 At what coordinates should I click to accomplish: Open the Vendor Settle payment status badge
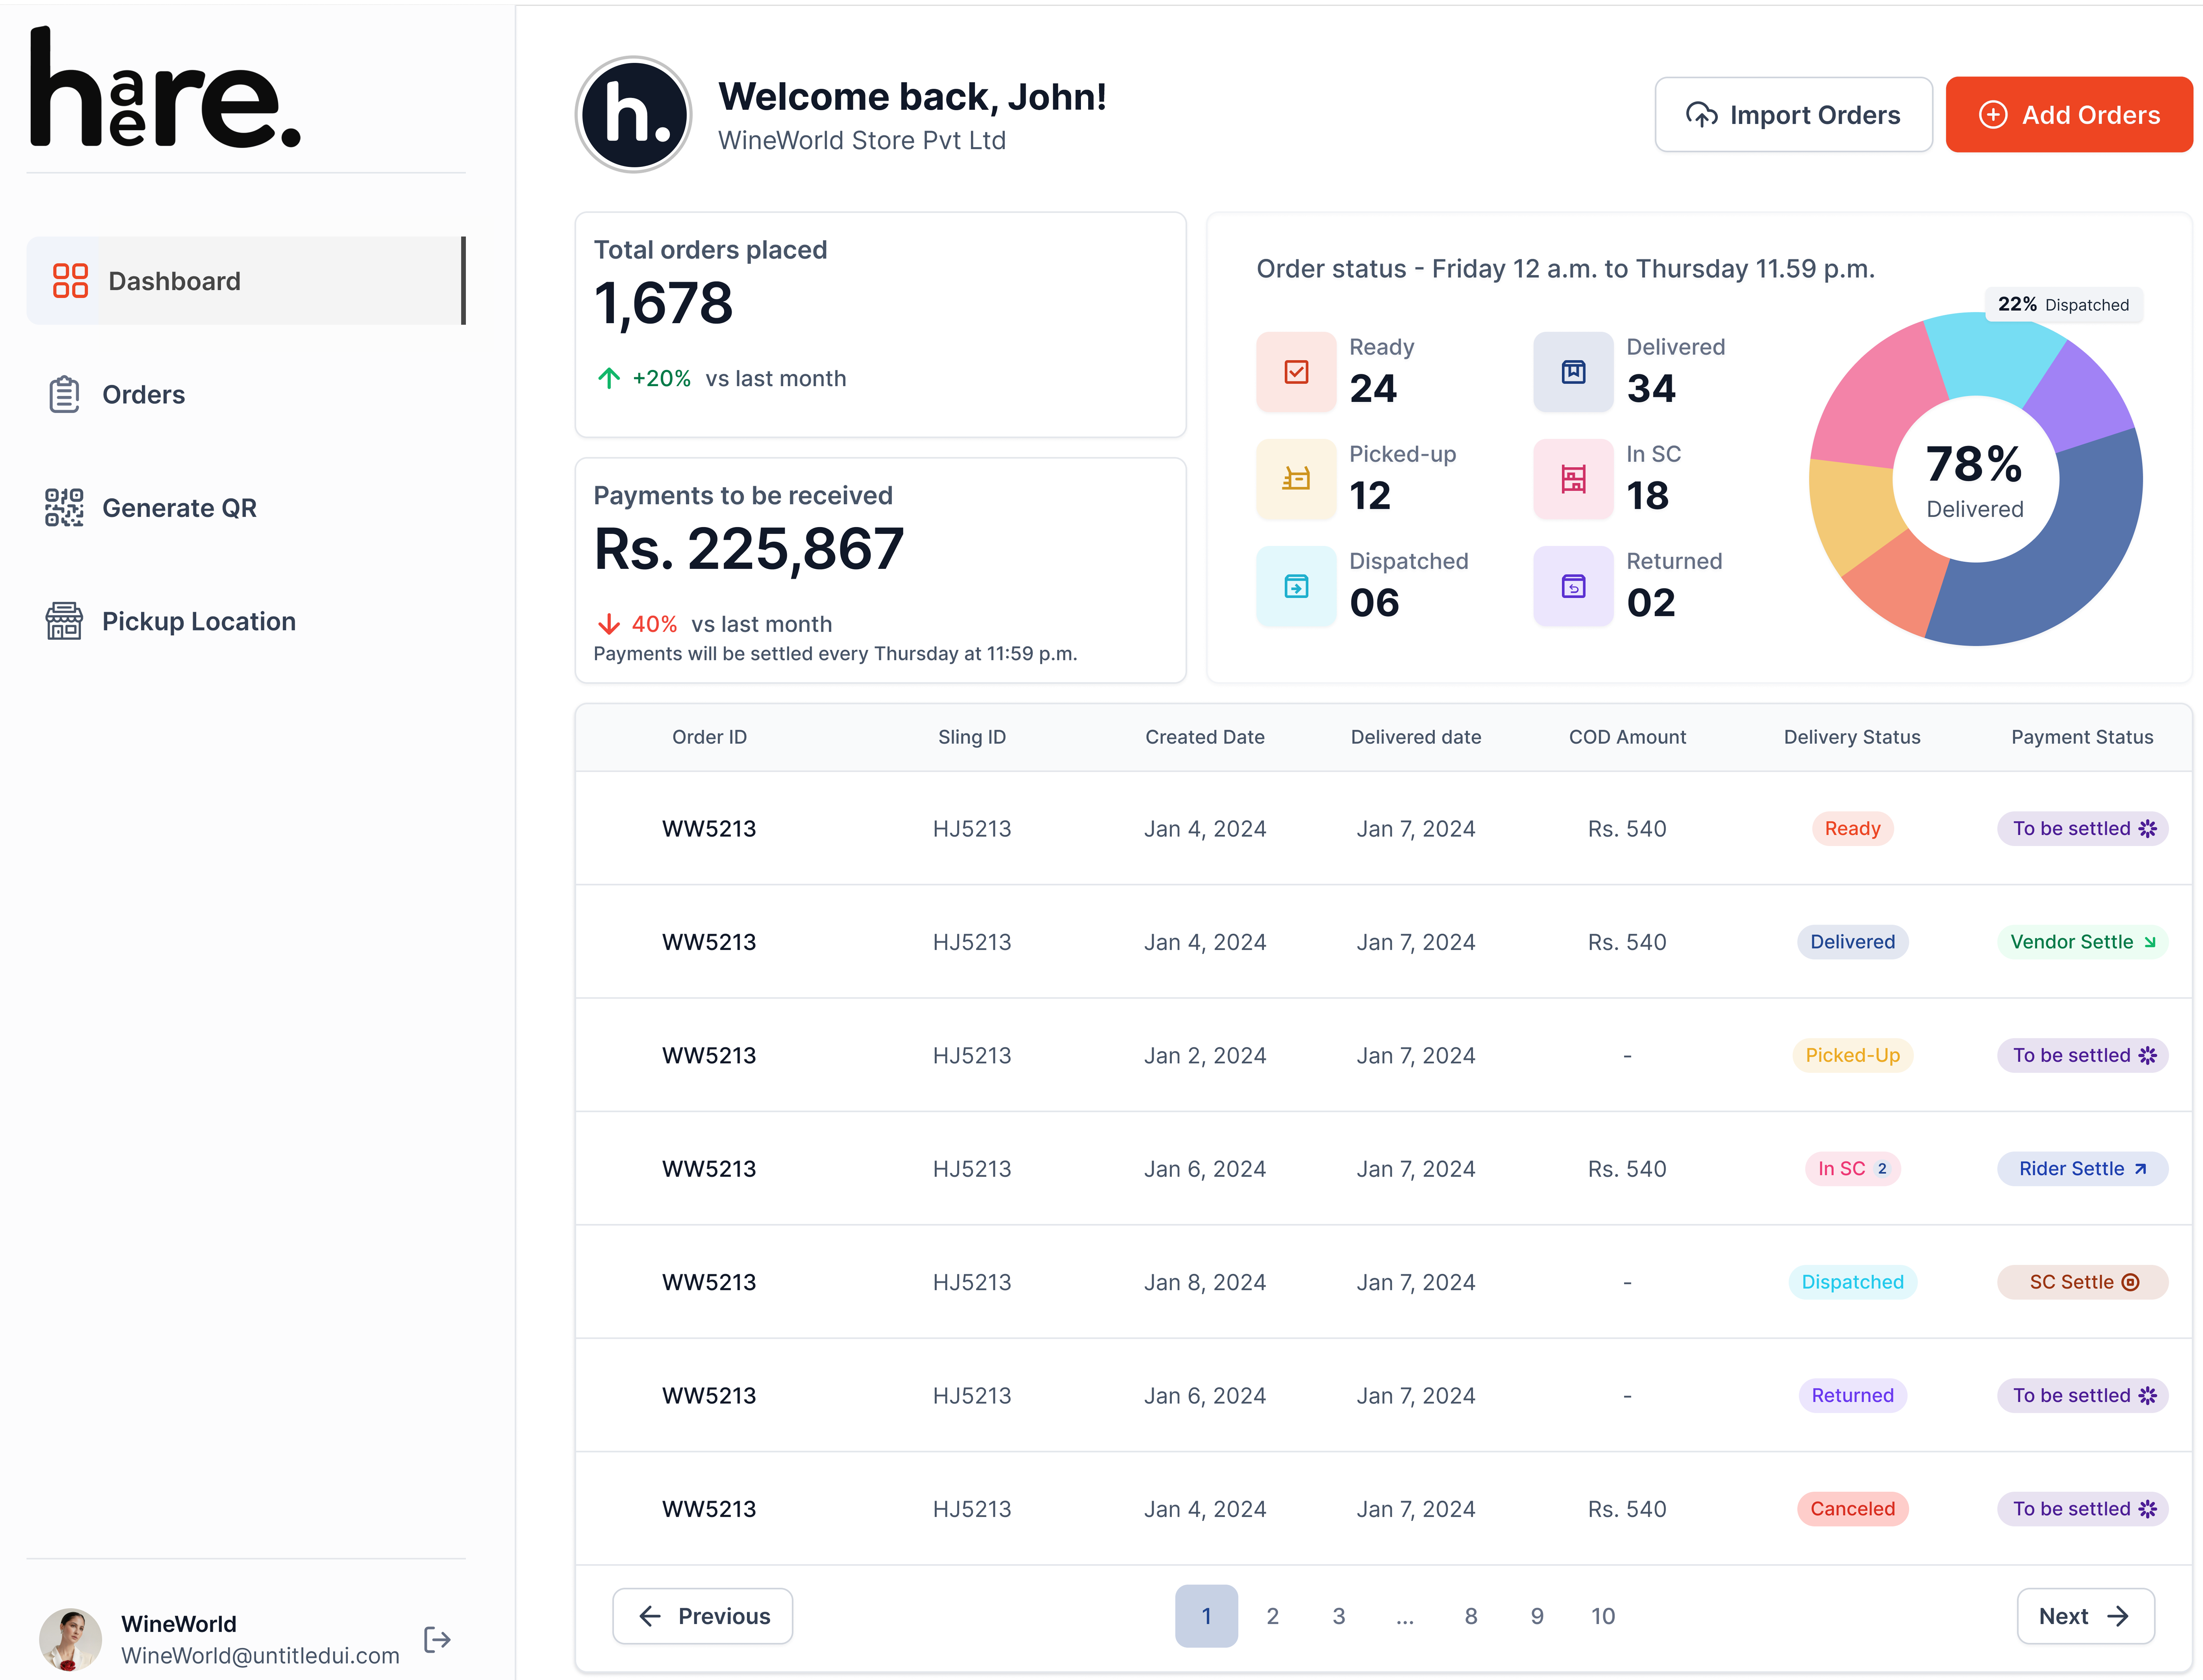[x=2082, y=941]
